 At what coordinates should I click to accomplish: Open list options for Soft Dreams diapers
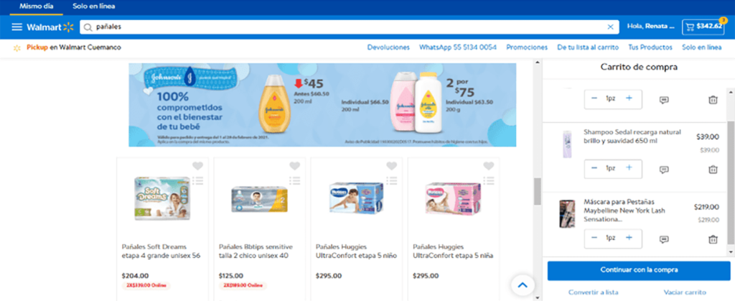click(x=198, y=180)
